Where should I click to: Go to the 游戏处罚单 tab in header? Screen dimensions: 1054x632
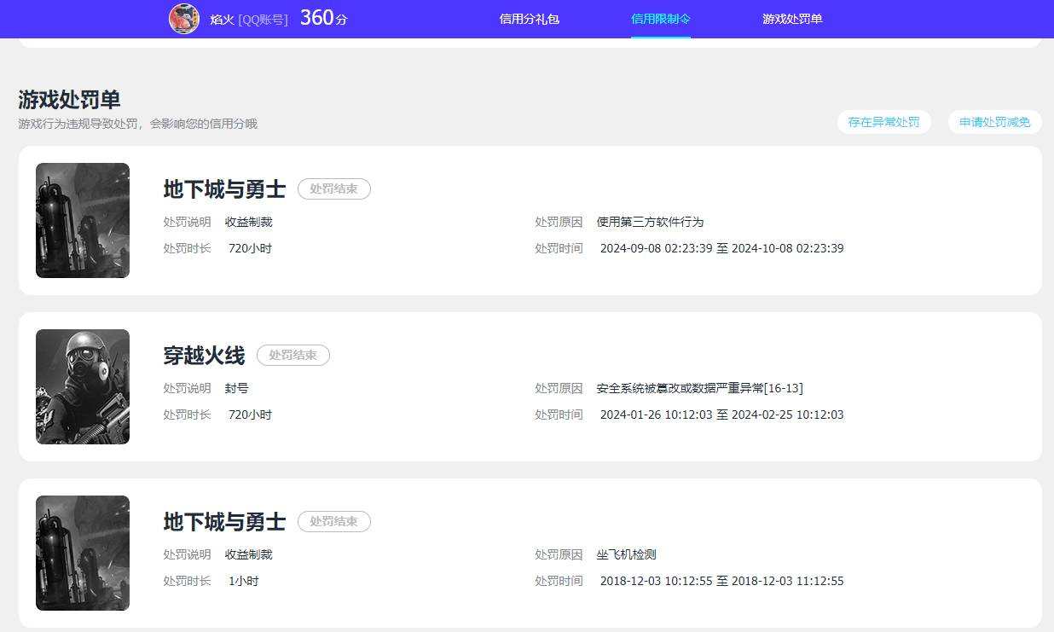(x=792, y=19)
